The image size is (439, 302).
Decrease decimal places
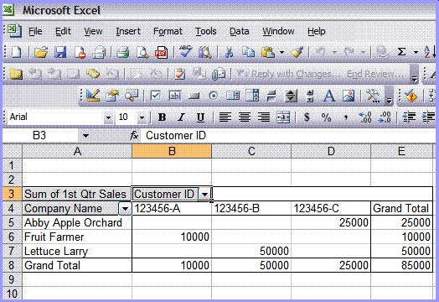pos(385,117)
